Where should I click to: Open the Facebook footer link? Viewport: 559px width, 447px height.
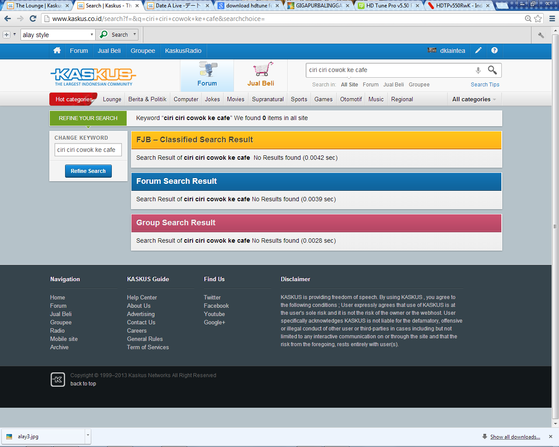click(216, 306)
